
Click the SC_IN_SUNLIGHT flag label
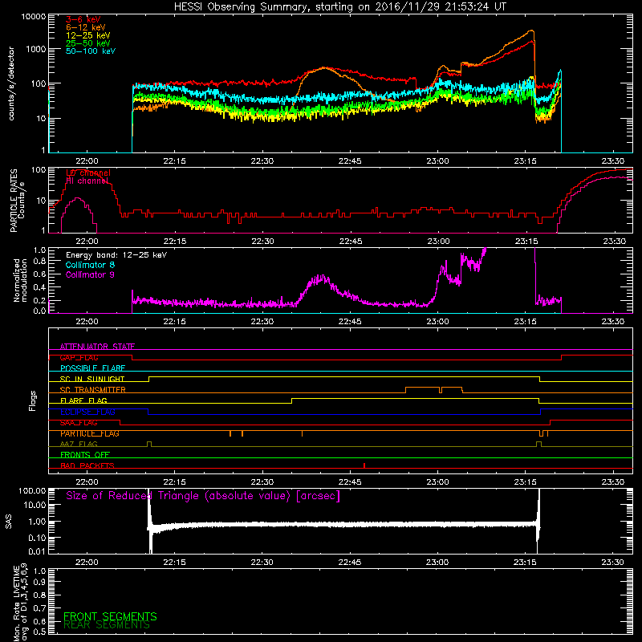click(92, 379)
